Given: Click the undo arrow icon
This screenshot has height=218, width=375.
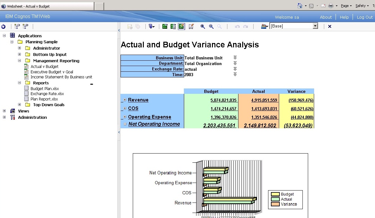Looking at the screenshot, I should [237, 26].
